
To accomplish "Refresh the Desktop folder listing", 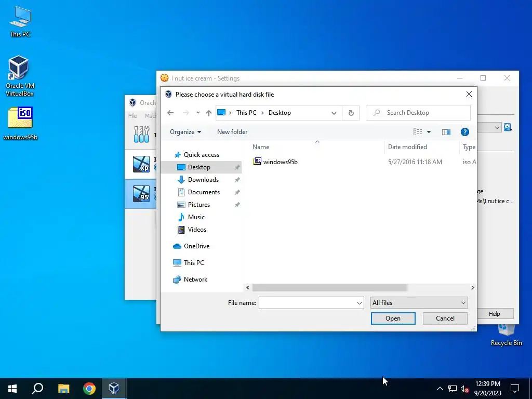I will coord(351,113).
